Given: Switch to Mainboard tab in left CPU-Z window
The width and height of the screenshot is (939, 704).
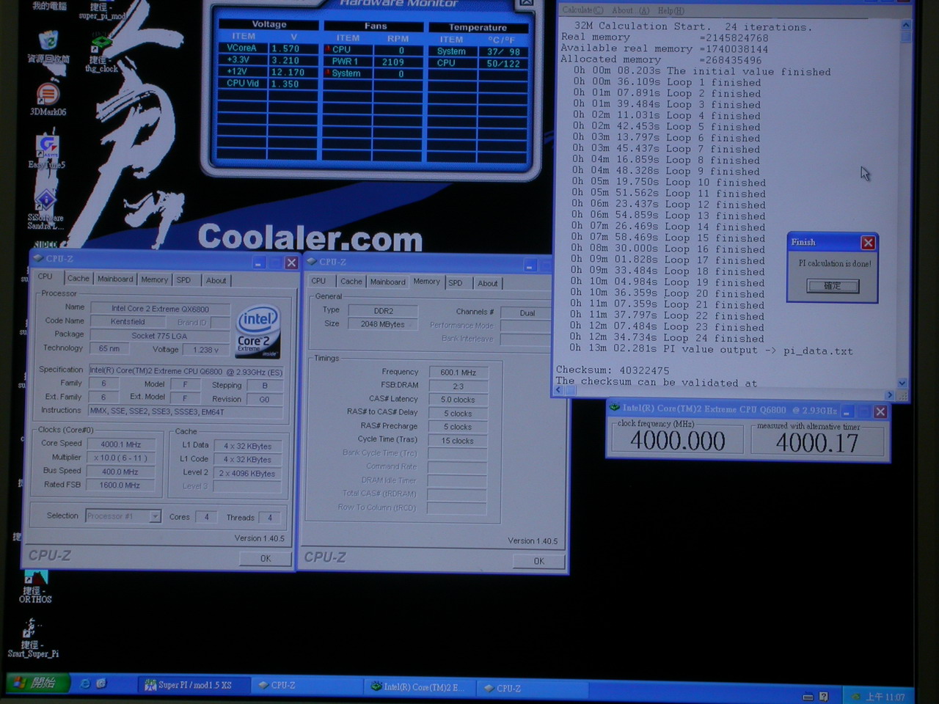Looking at the screenshot, I should point(115,279).
